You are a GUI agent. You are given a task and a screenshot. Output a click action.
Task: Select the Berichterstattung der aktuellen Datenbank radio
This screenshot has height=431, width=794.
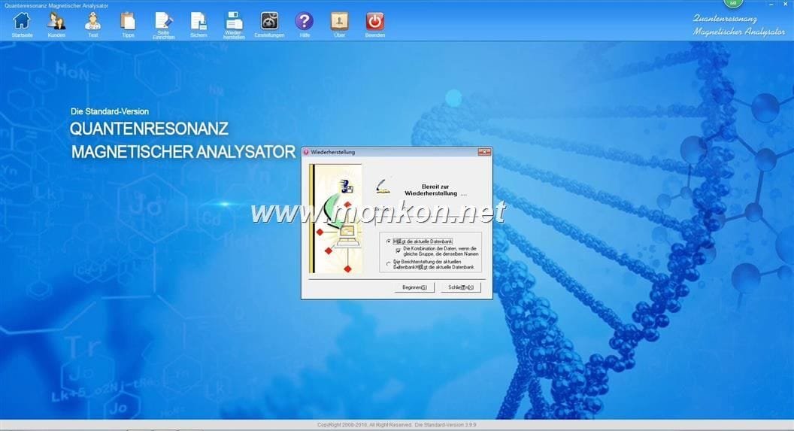389,263
